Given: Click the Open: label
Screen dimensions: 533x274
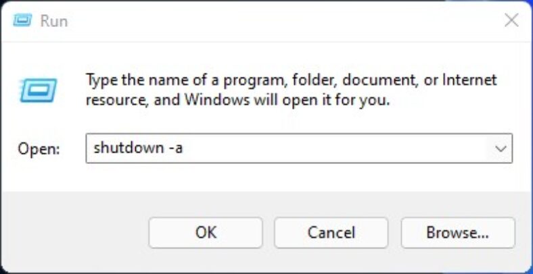Looking at the screenshot, I should click(39, 149).
